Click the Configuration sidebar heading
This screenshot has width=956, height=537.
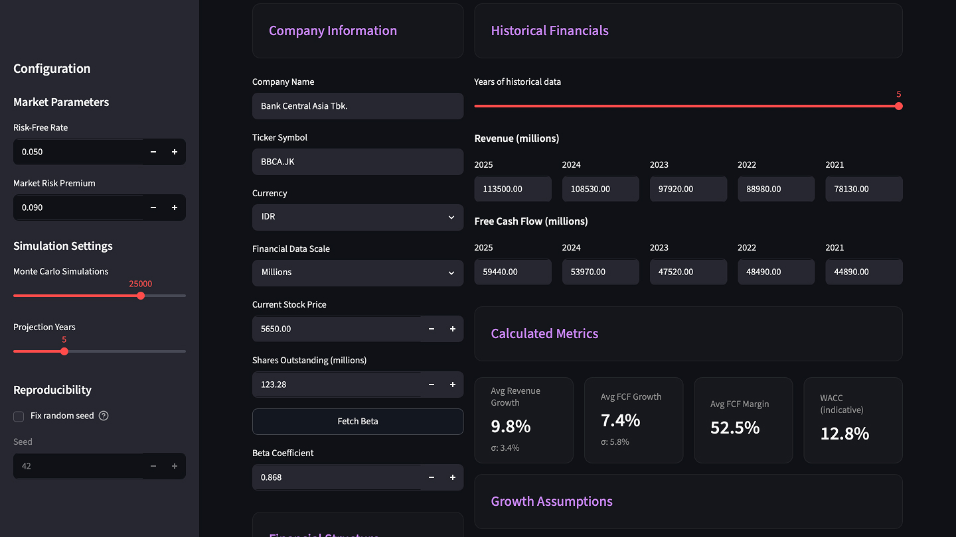(52, 69)
